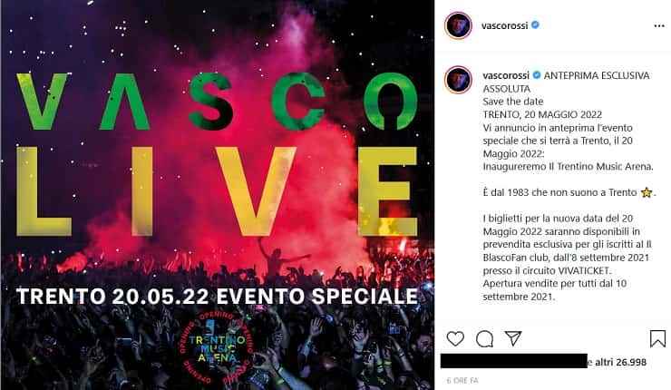Open comments with the speech bubble icon
This screenshot has height=390, width=671.
point(484,338)
